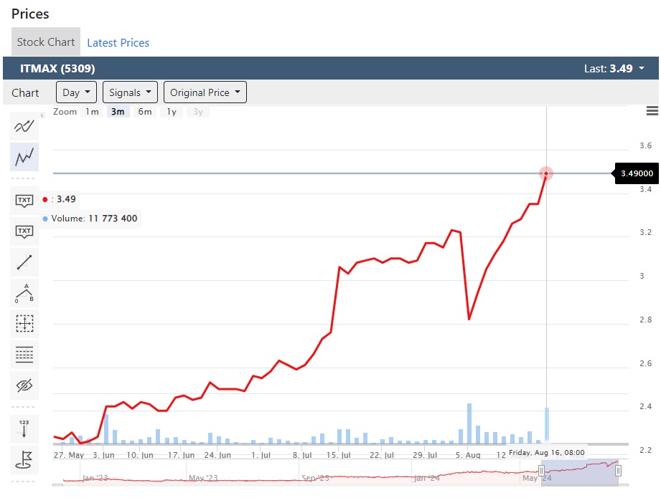
Task: Select the straight line segment drawing tool
Action: [24, 262]
